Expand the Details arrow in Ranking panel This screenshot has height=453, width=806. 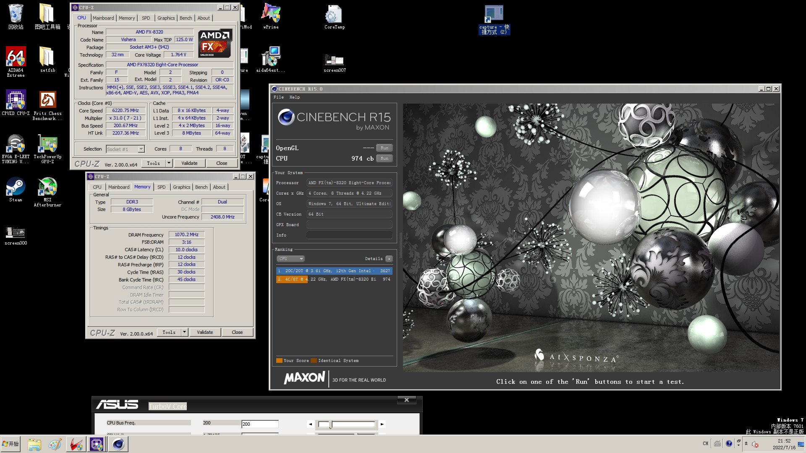click(389, 259)
